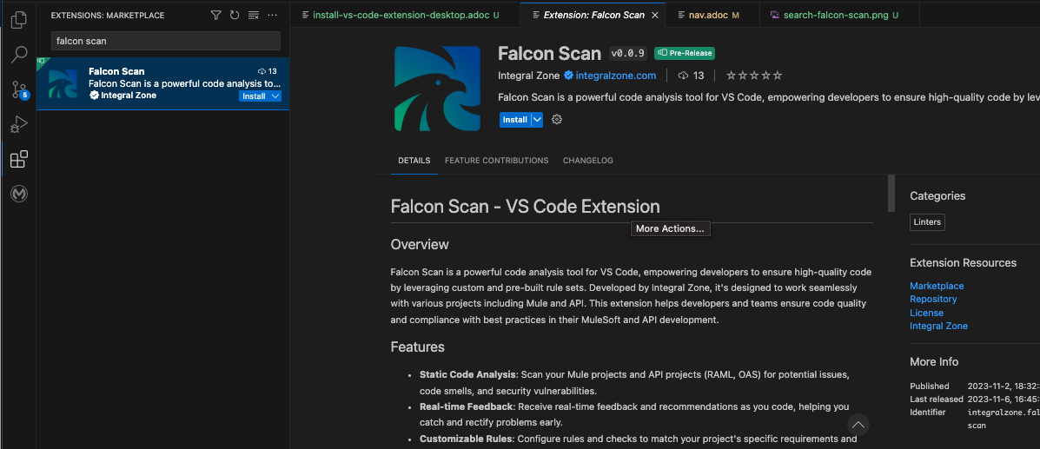Click the install count 13 in header

click(x=691, y=76)
